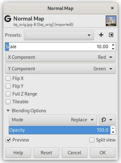
Task: Decrease Opacity with the down arrow
Action: (113, 132)
